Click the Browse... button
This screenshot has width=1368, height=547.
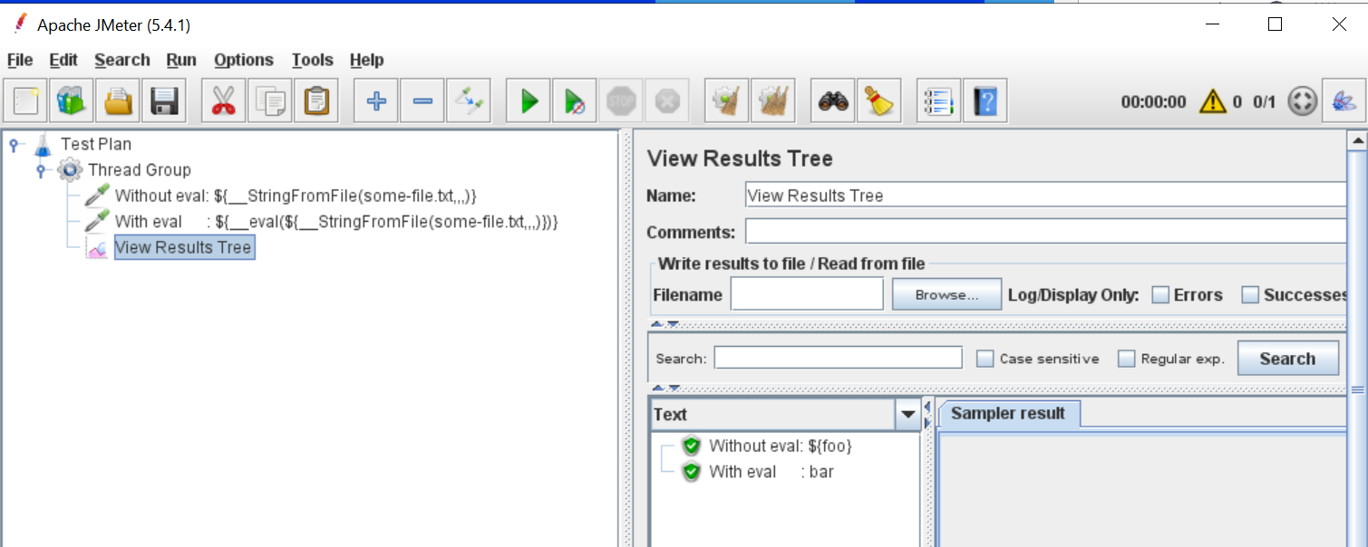click(x=946, y=295)
